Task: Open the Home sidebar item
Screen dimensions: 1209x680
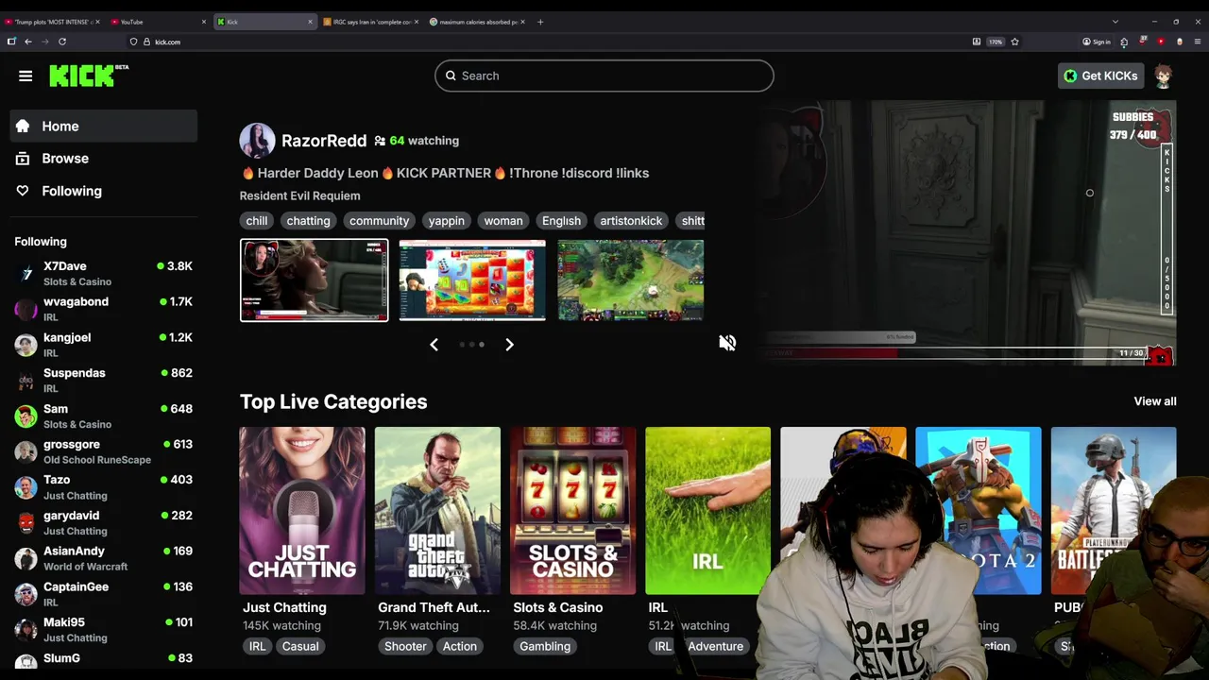Action: 104,127
